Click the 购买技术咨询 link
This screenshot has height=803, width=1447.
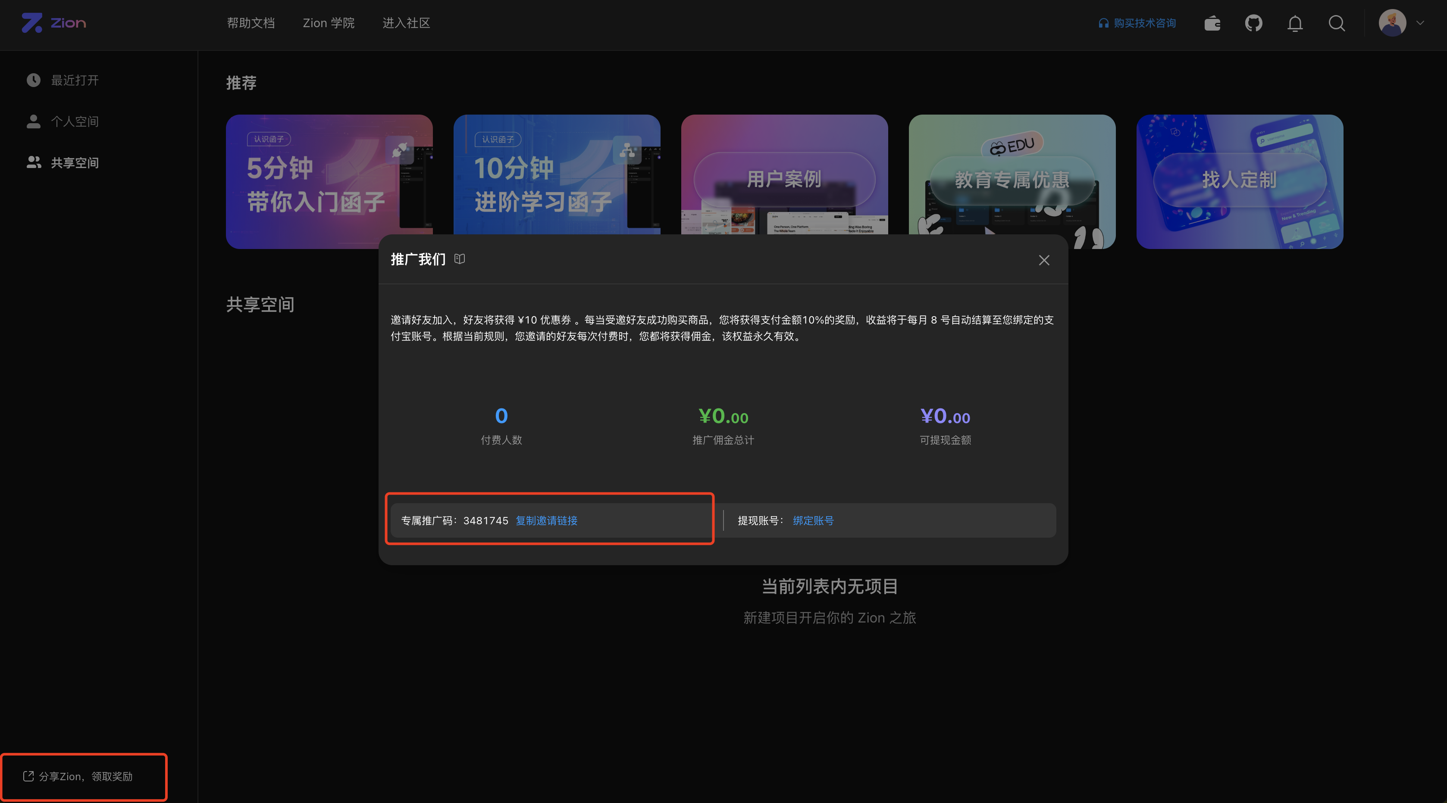(x=1137, y=23)
